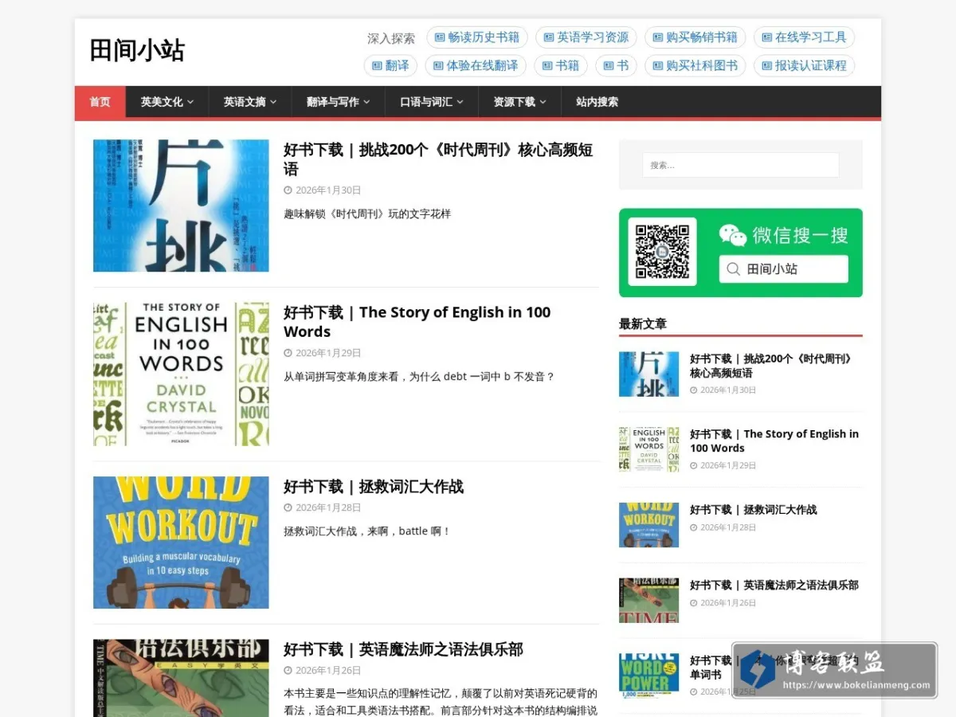
Task: Open 书籍 ad link
Action: pyautogui.click(x=561, y=65)
